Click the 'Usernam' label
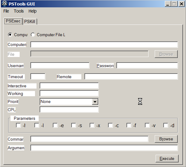Viewport: 186px width, 167px height. (x=16, y=66)
